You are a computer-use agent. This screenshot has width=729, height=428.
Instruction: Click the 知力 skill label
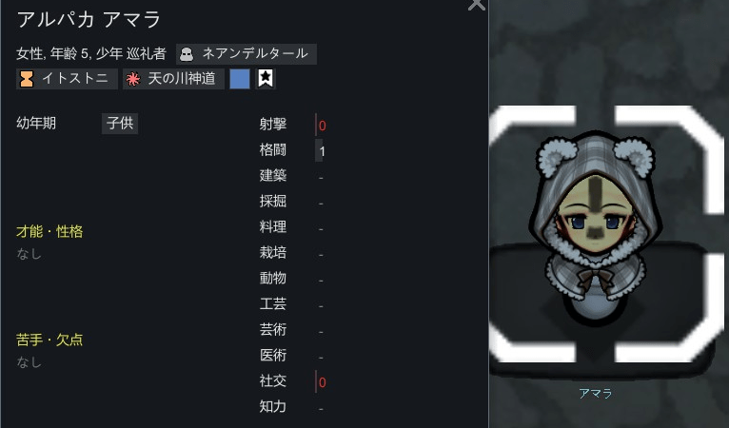(x=273, y=407)
